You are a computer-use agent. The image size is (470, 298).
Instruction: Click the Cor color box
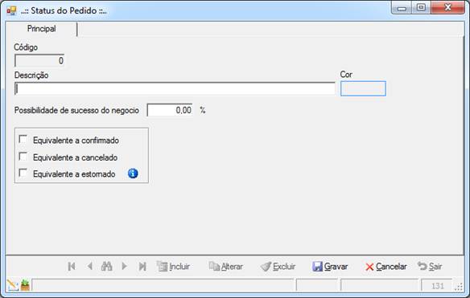pyautogui.click(x=363, y=88)
